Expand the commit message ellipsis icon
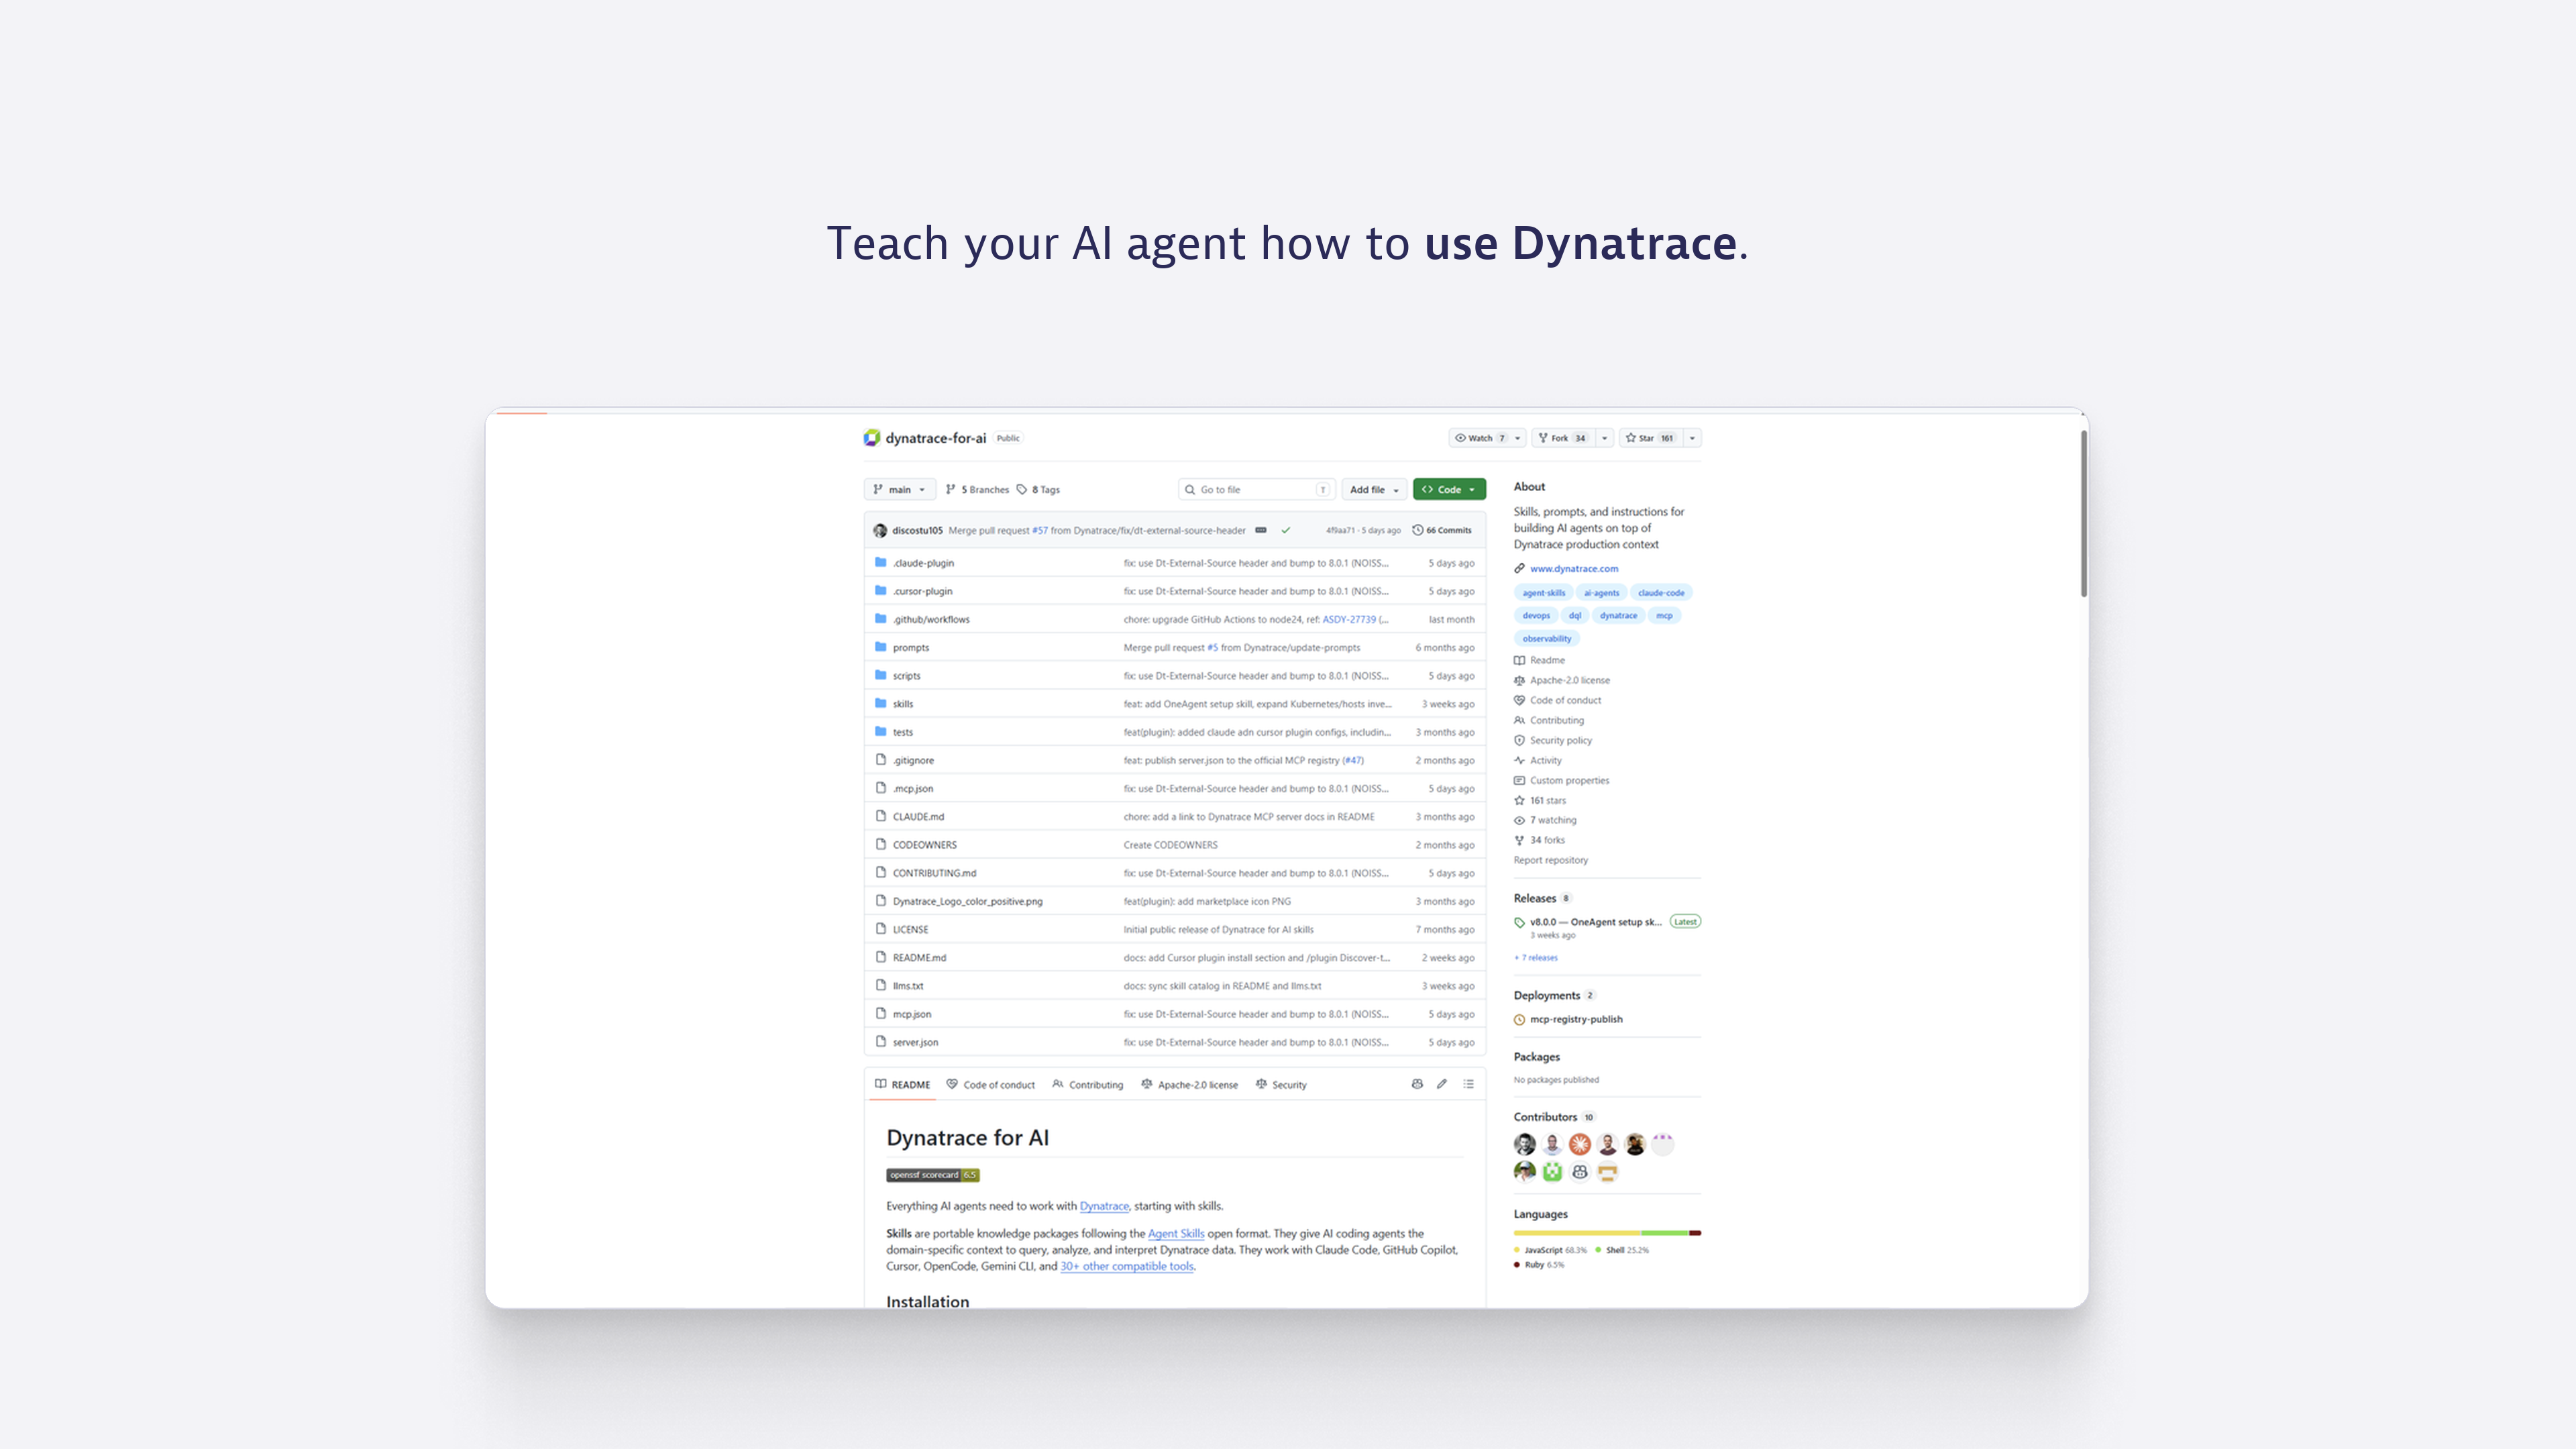 [x=1261, y=530]
